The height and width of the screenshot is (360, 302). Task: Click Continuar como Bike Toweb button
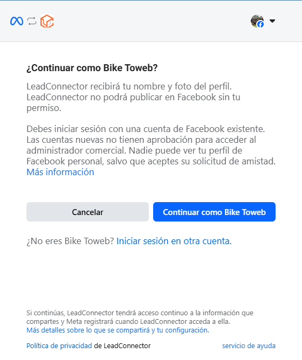(x=214, y=212)
